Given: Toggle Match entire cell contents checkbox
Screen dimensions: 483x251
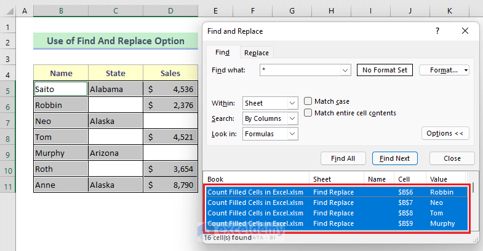Looking at the screenshot, I should tap(308, 113).
